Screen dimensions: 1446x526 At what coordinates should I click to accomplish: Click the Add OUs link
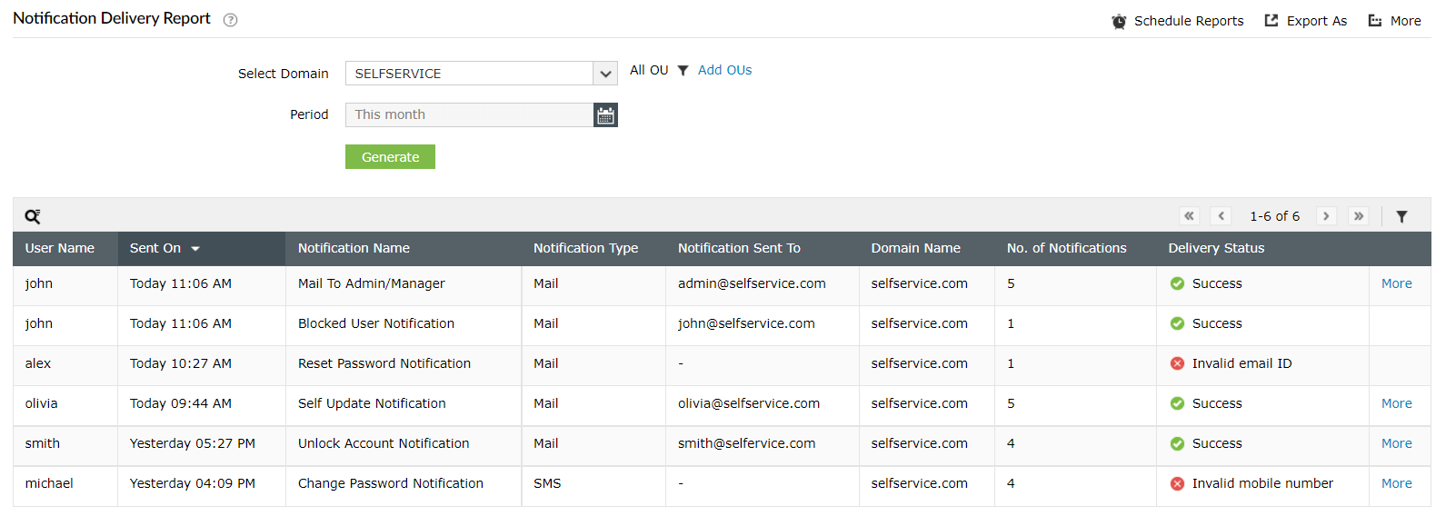pos(724,70)
